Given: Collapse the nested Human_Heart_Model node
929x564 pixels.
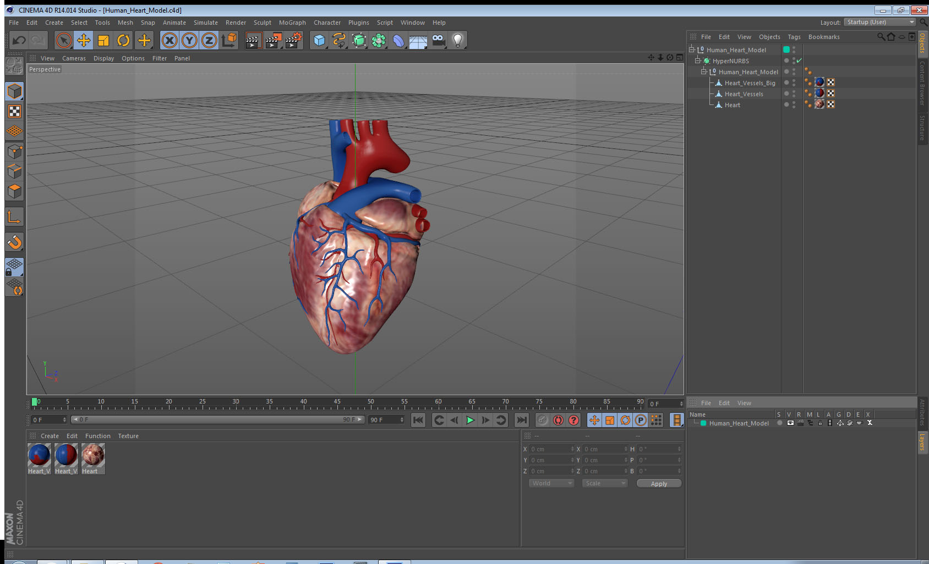Looking at the screenshot, I should click(703, 71).
